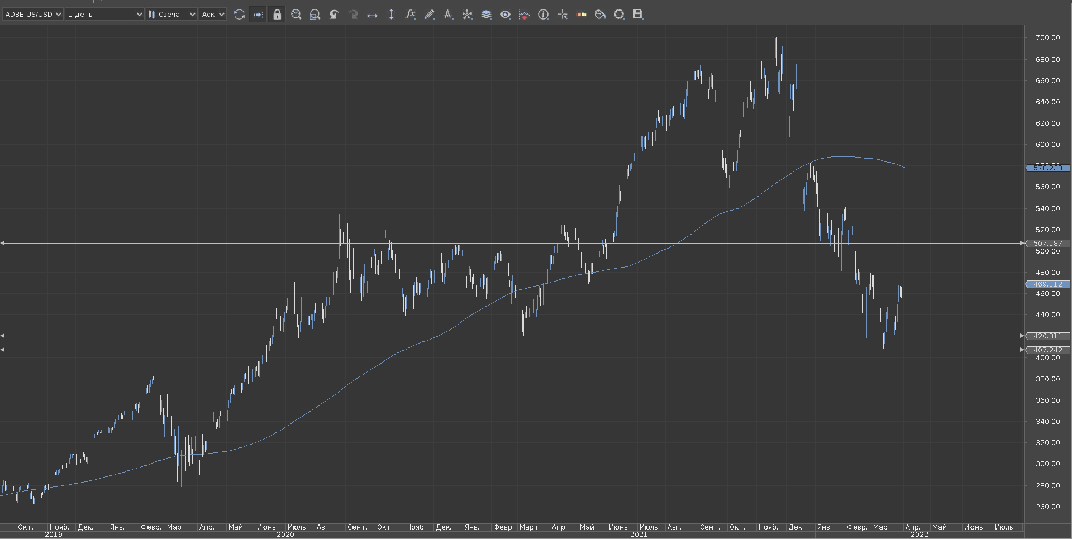
Task: Toggle the eye visibility icon
Action: [x=505, y=15]
